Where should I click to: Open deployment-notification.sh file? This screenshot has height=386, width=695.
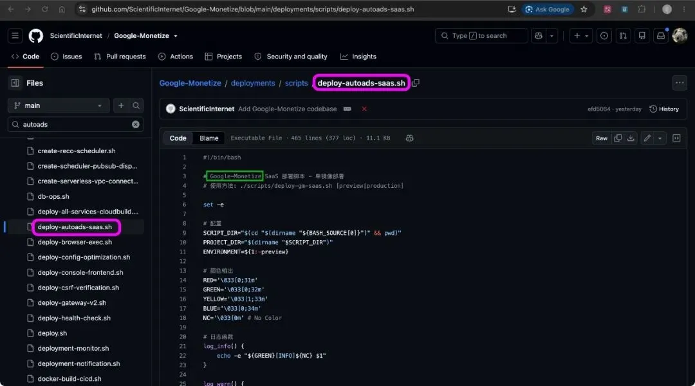click(x=79, y=363)
